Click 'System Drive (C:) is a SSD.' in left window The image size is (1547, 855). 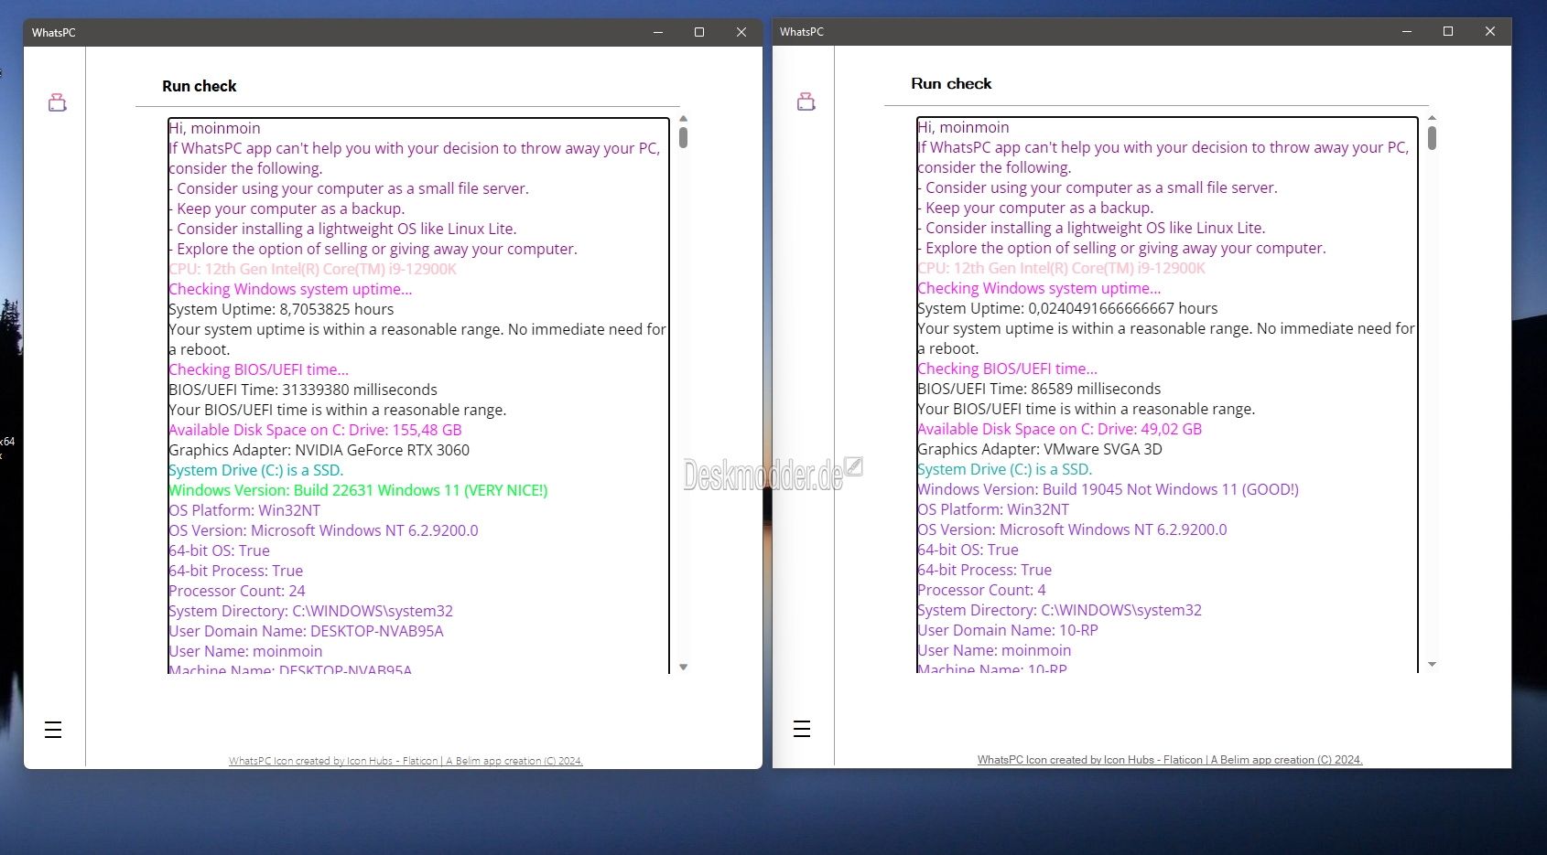256,470
